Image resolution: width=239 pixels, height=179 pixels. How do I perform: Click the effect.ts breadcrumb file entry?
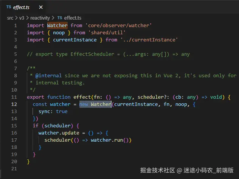(x=73, y=18)
